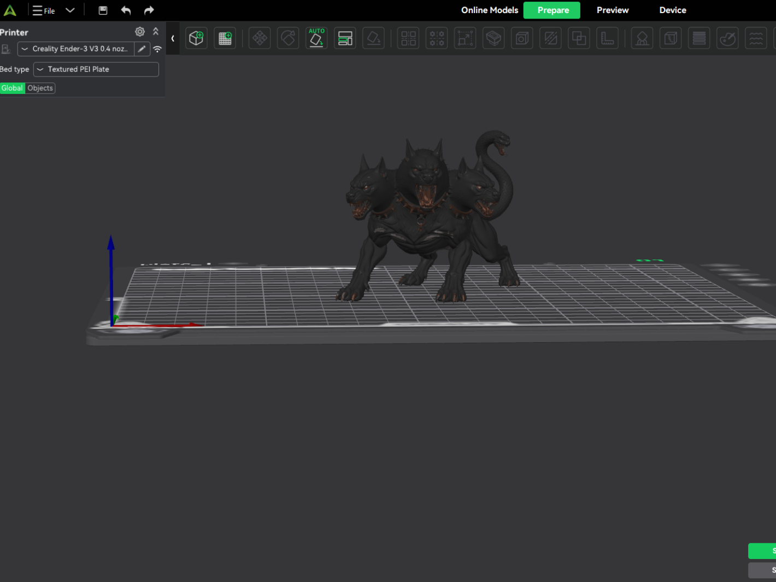This screenshot has height=582, width=776.
Task: Click the four-gears Split to parts icon
Action: pyautogui.click(x=437, y=38)
